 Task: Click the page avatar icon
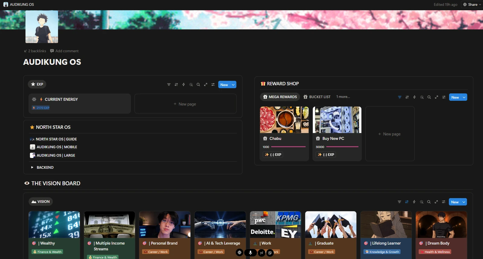click(x=42, y=27)
